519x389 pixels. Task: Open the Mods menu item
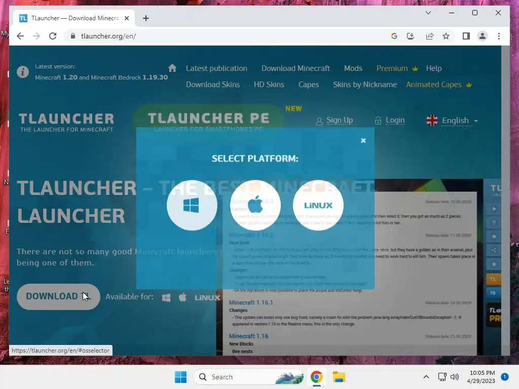tap(353, 68)
